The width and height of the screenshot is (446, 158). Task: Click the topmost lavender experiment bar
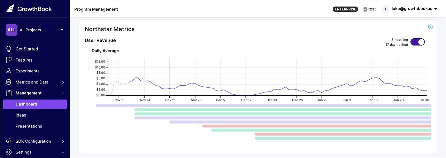pyautogui.click(x=263, y=105)
